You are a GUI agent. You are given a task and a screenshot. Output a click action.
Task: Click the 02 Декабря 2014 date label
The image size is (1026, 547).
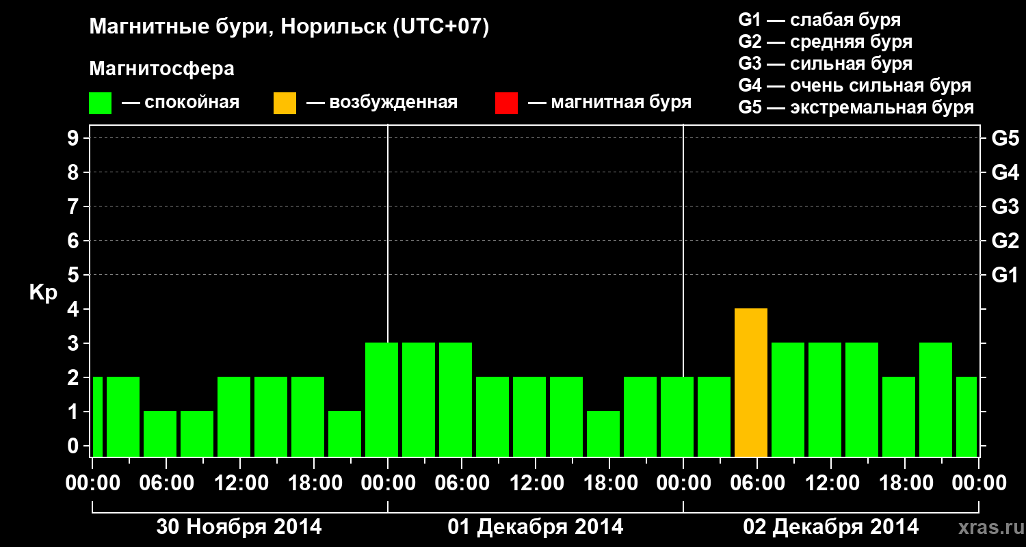[831, 527]
